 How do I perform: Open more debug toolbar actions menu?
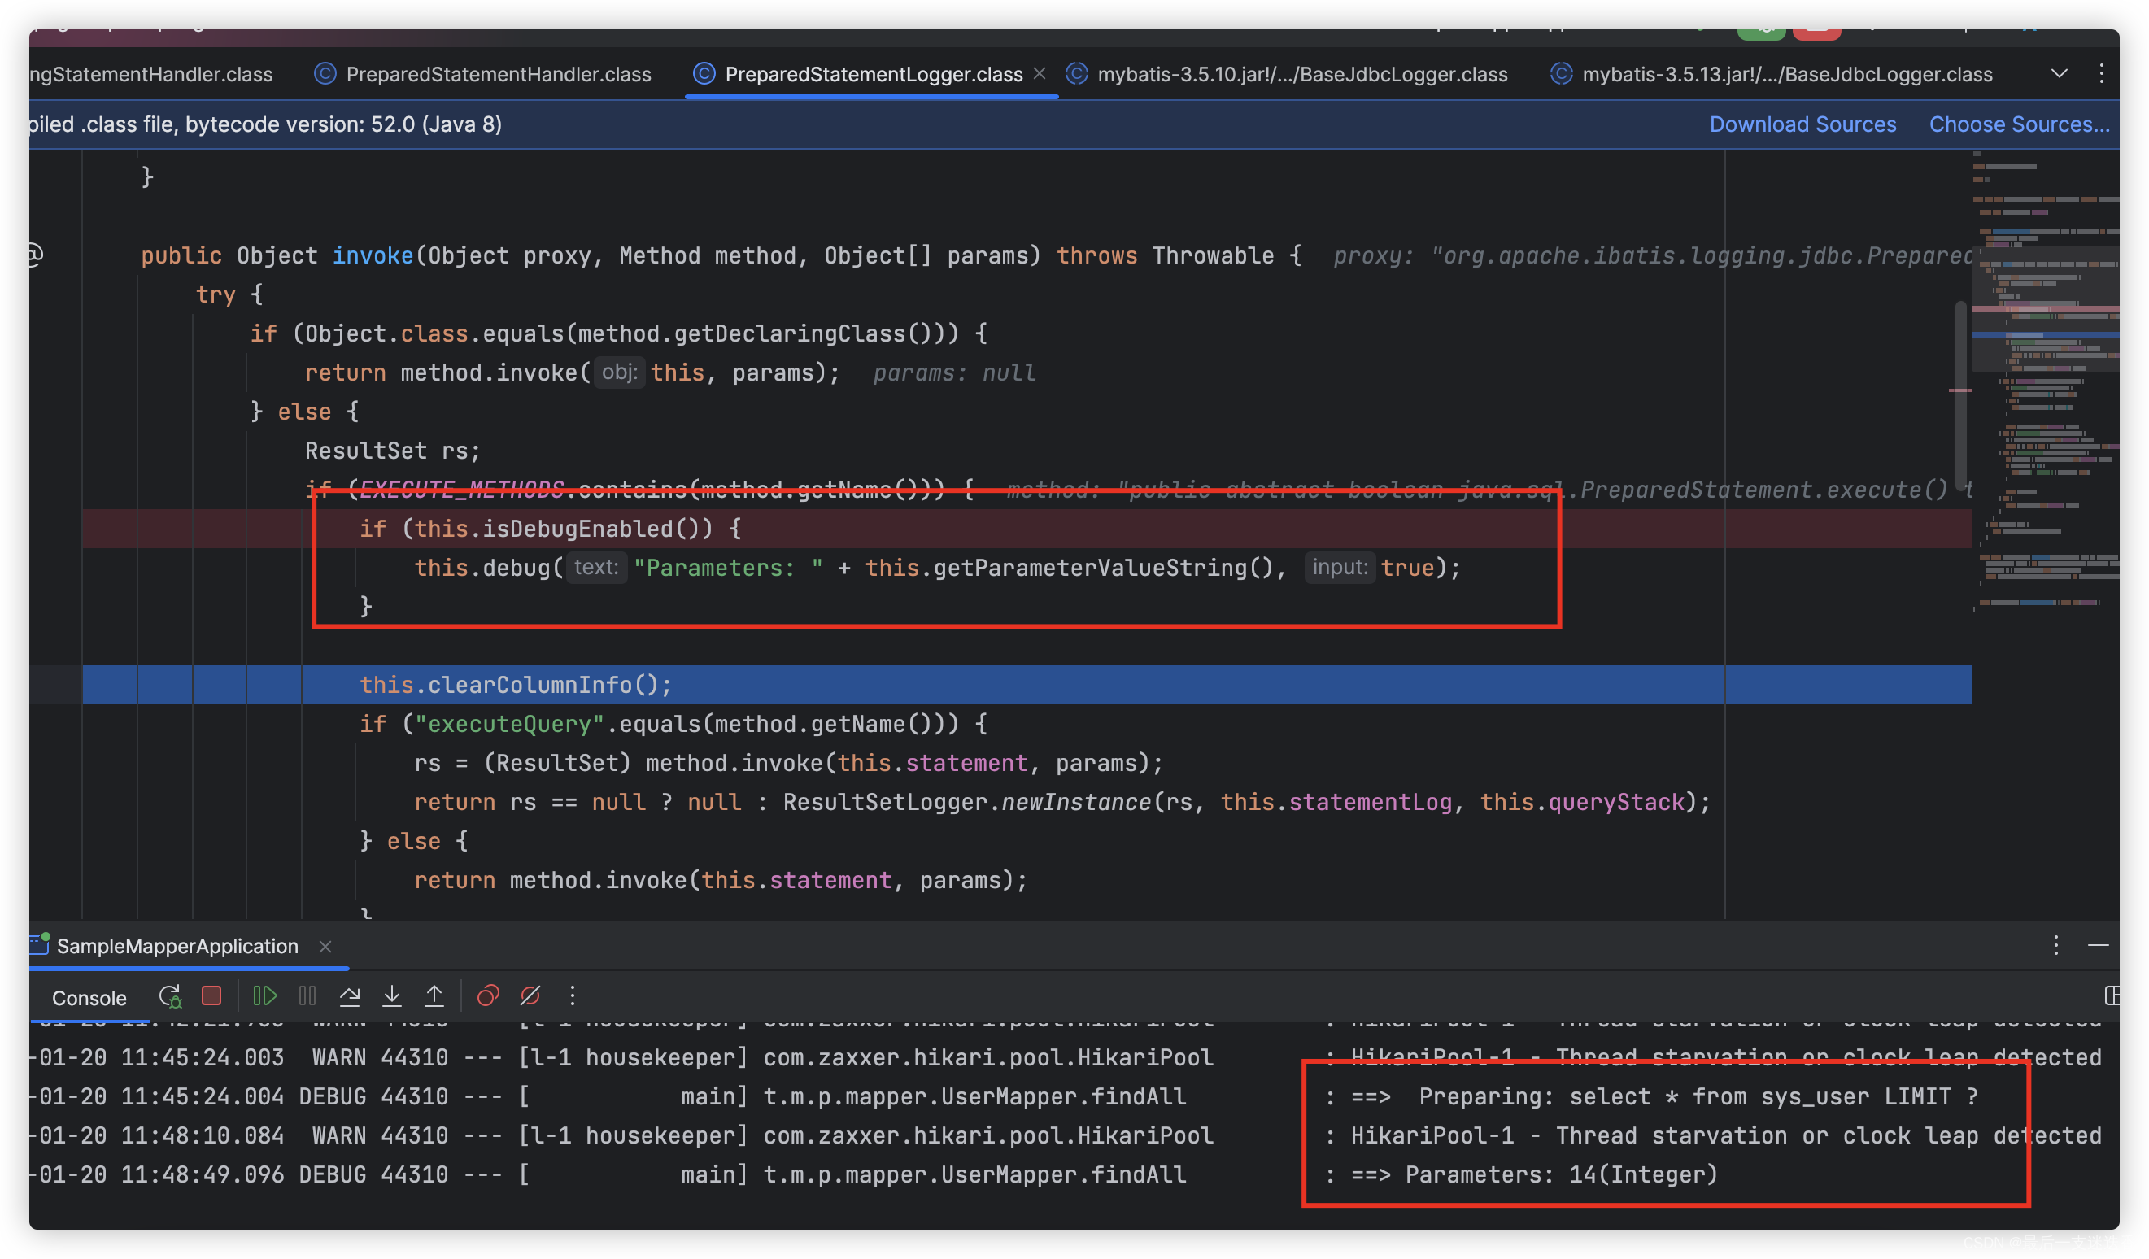(x=572, y=995)
